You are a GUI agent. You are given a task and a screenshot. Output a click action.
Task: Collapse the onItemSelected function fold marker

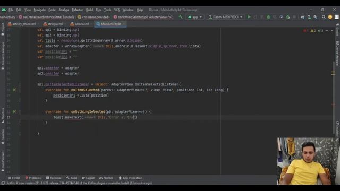pos(20,90)
